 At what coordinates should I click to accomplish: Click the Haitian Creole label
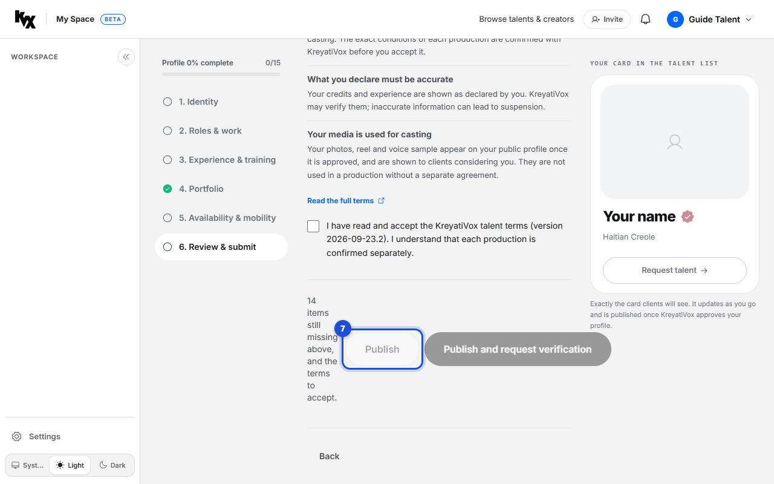(629, 237)
